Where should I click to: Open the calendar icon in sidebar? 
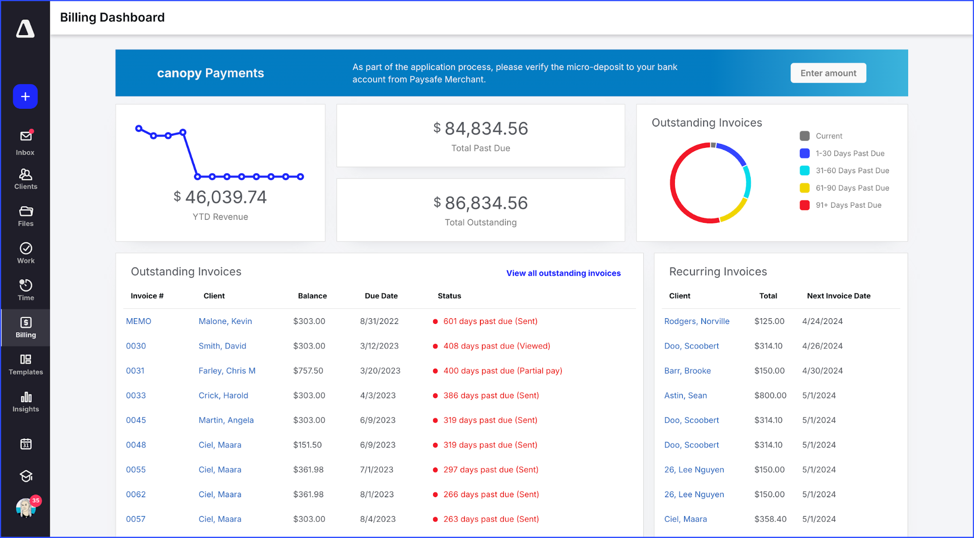pos(25,443)
